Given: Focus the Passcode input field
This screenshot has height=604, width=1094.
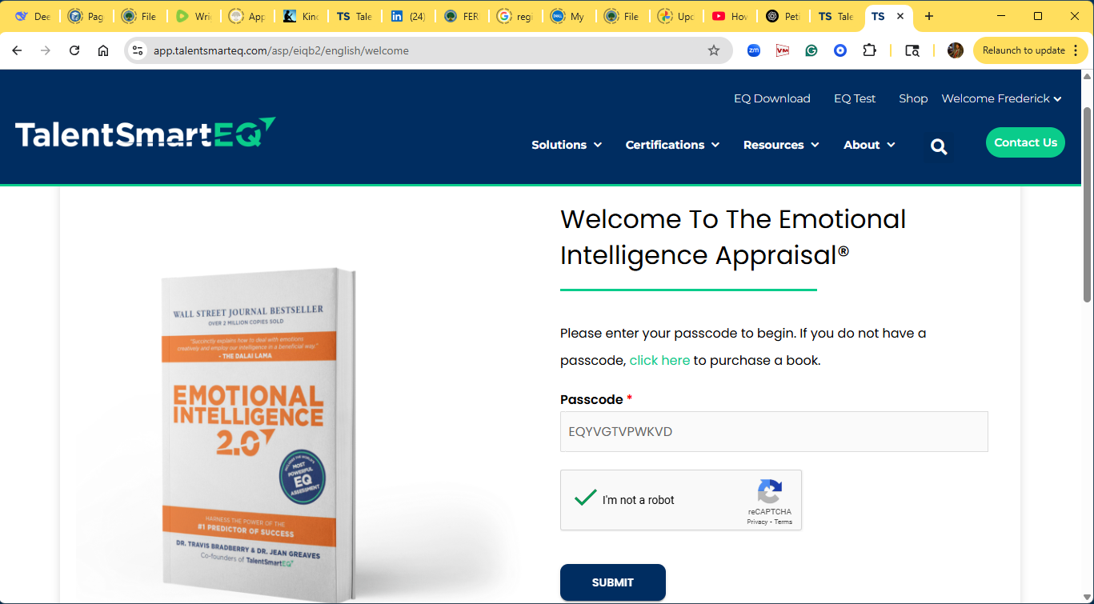Looking at the screenshot, I should pyautogui.click(x=774, y=432).
